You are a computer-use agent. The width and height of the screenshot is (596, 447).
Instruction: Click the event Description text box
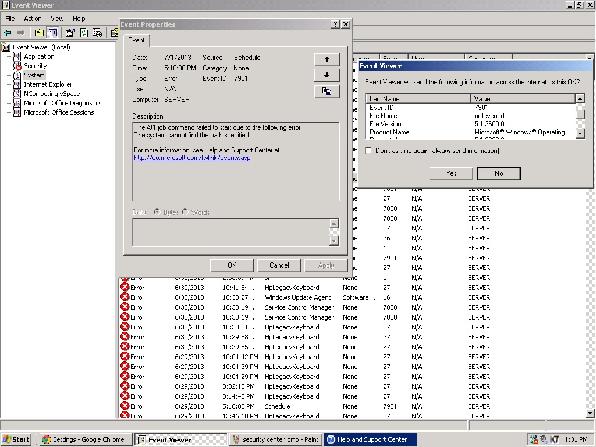236,162
